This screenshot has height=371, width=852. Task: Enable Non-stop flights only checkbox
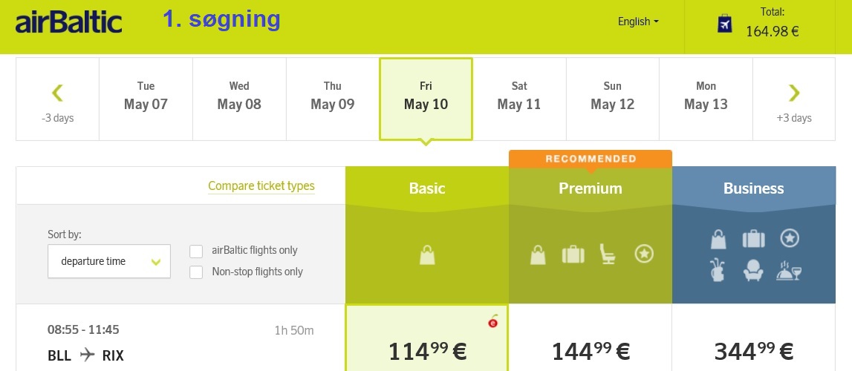coord(196,272)
